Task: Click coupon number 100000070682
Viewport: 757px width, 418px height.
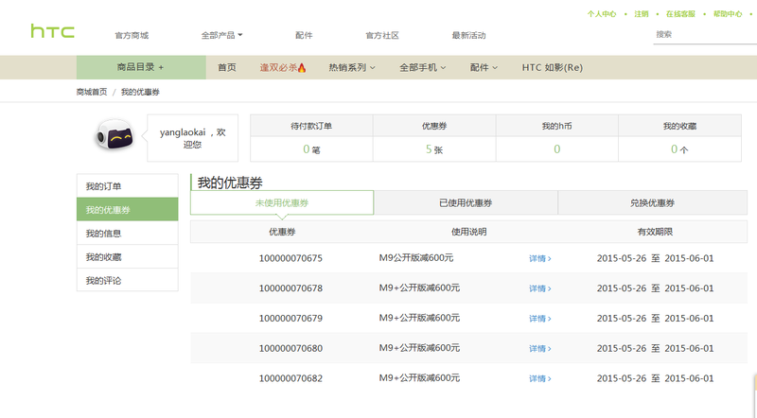Action: coord(290,378)
